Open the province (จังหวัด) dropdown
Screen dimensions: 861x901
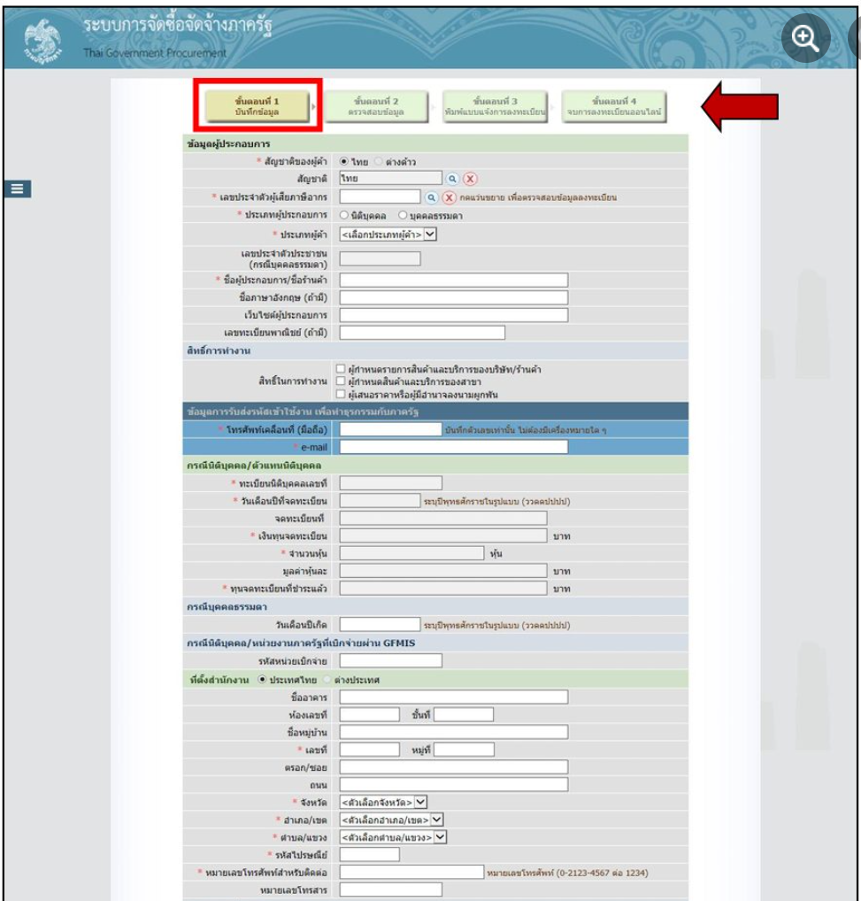point(383,802)
